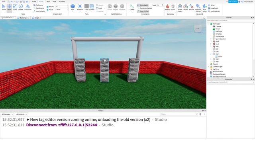
Task: Click the Output filter field
Action: [179, 114]
